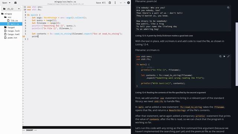The height and width of the screenshot is (134, 238).
Task: Click the 'fn main() {' line in editor
Action: [x=34, y=15]
